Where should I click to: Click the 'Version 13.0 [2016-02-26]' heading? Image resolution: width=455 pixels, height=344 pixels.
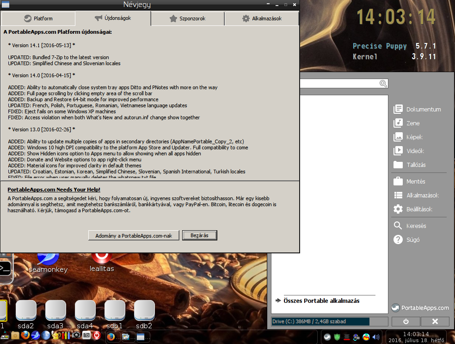pyautogui.click(x=42, y=129)
